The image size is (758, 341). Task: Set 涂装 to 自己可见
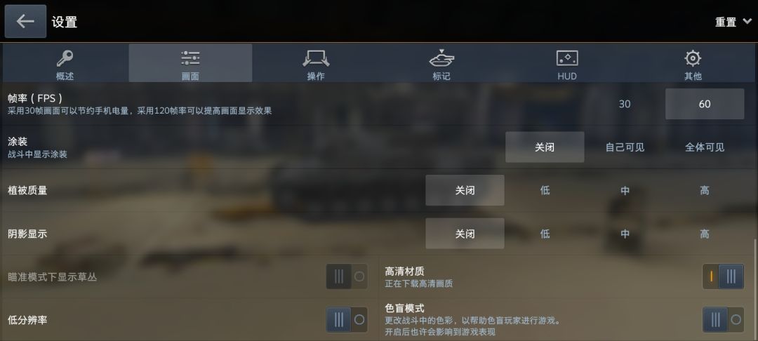coord(625,147)
